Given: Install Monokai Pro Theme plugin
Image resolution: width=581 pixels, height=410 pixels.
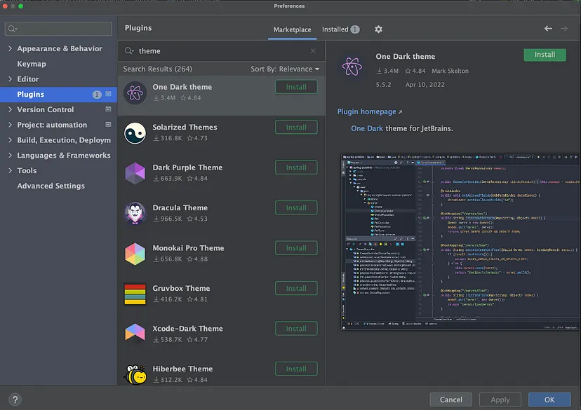Looking at the screenshot, I should pyautogui.click(x=296, y=248).
